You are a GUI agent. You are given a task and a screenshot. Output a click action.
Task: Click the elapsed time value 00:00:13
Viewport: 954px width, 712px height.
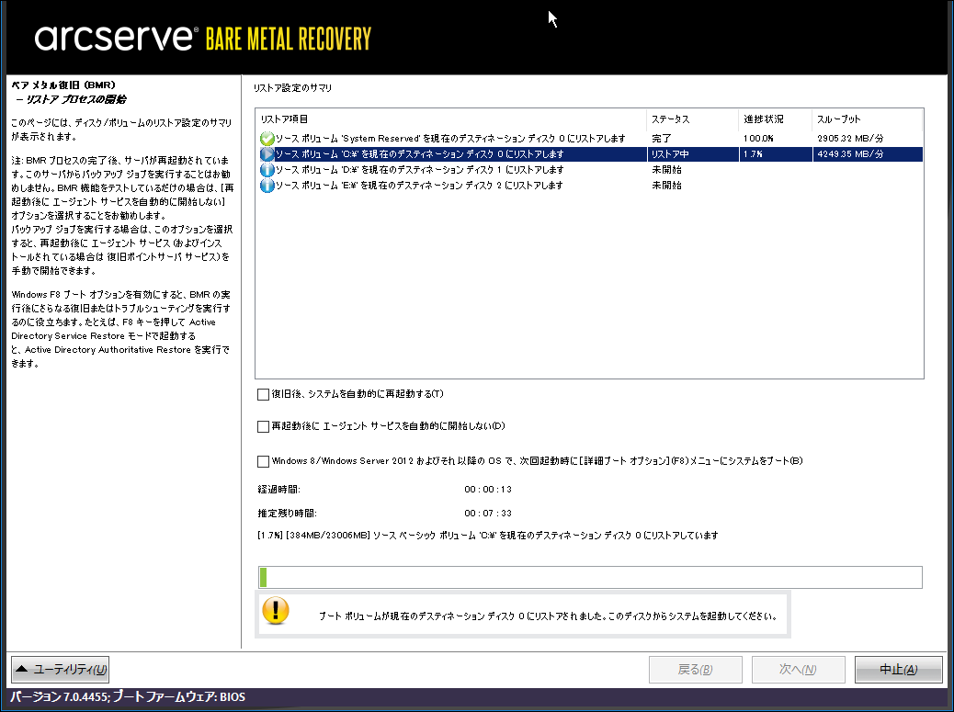(488, 490)
